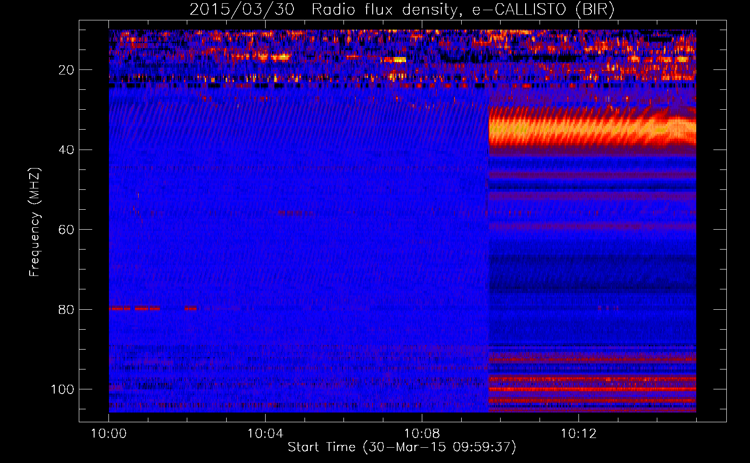Click the '20' frequency tick label
The width and height of the screenshot is (750, 463).
click(67, 70)
